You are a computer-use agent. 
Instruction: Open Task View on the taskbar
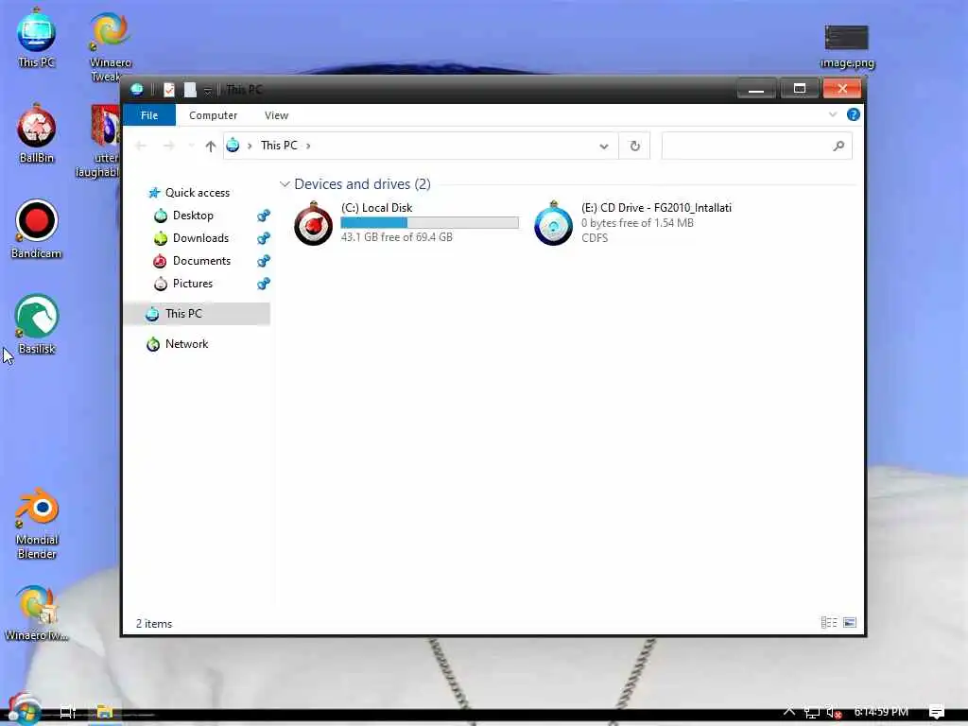67,713
